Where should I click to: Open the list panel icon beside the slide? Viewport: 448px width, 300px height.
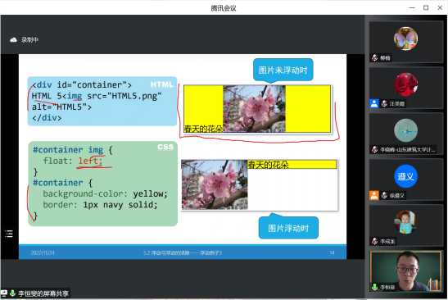coord(9,234)
